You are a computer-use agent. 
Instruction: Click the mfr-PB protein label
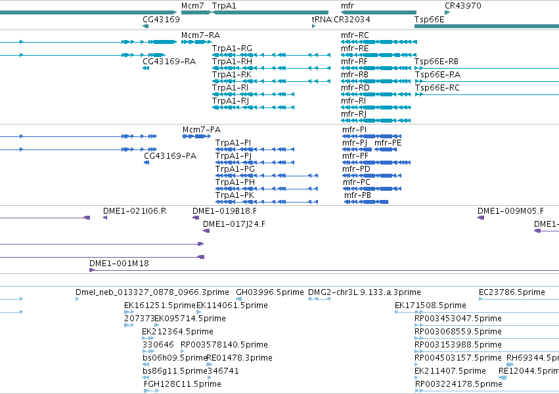[x=357, y=195]
